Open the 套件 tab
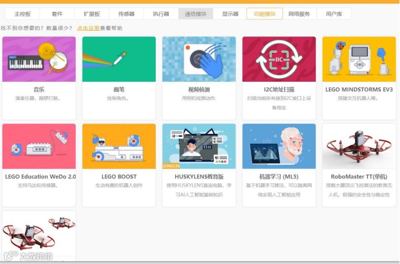The image size is (400, 264). coord(57,14)
